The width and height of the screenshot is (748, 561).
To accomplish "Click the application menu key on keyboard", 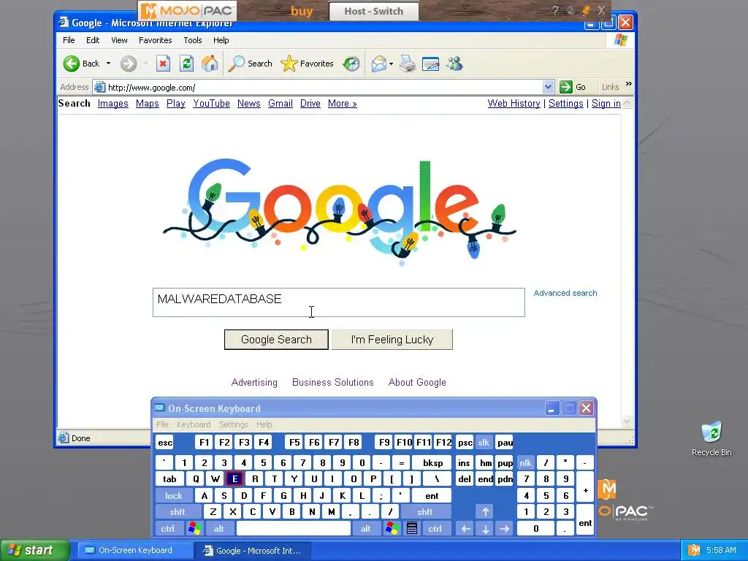I will coord(412,529).
